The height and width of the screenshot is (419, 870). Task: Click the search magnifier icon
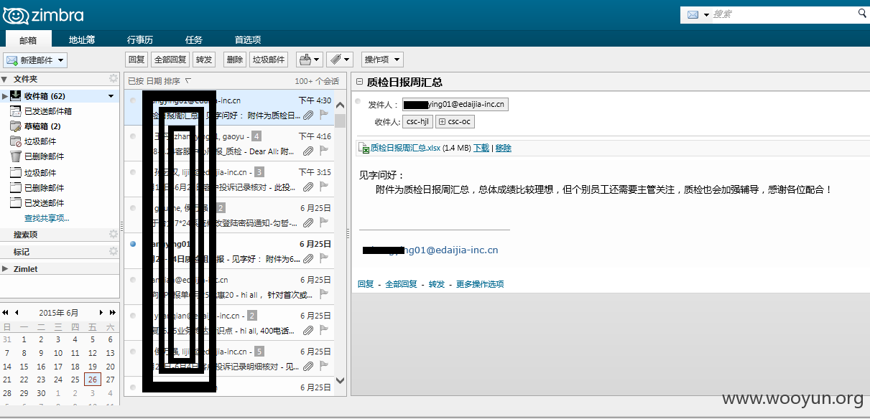coord(862,14)
